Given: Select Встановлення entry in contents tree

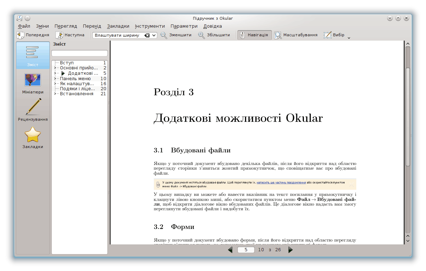Looking at the screenshot, I should pyautogui.click(x=77, y=94).
